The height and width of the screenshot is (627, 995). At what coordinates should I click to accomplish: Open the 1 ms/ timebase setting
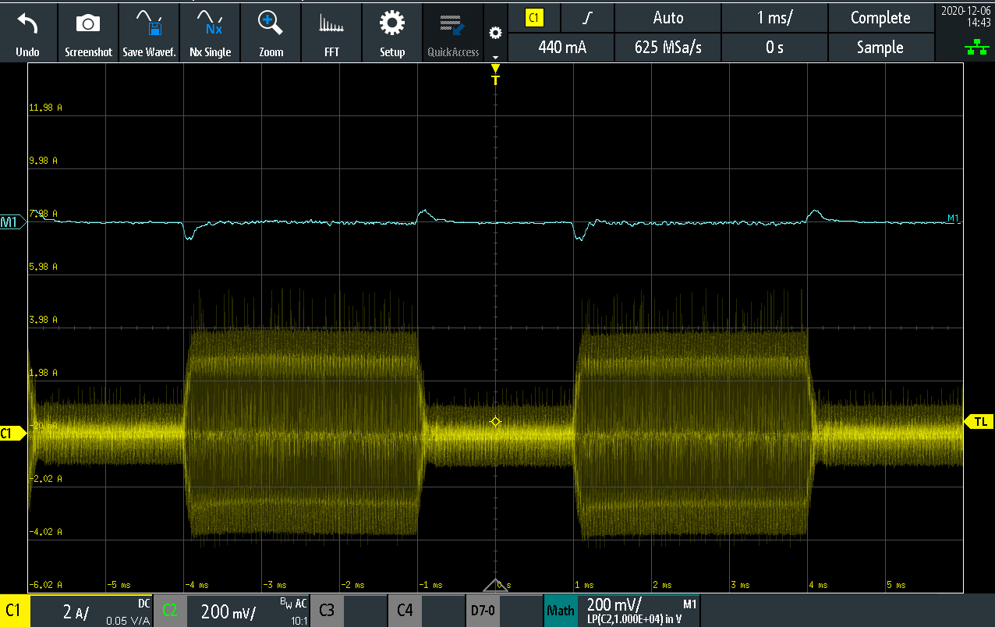(774, 18)
